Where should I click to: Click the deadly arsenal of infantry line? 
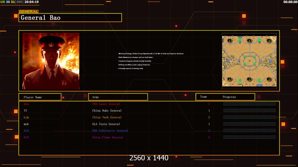click(131, 68)
